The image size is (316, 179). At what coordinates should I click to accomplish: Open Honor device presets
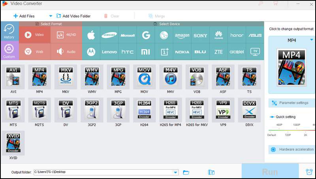tap(237, 35)
